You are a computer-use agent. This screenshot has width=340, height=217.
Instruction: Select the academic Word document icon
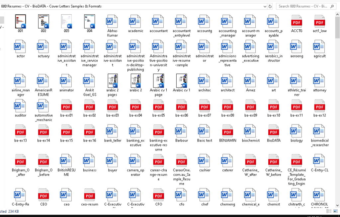click(135, 21)
